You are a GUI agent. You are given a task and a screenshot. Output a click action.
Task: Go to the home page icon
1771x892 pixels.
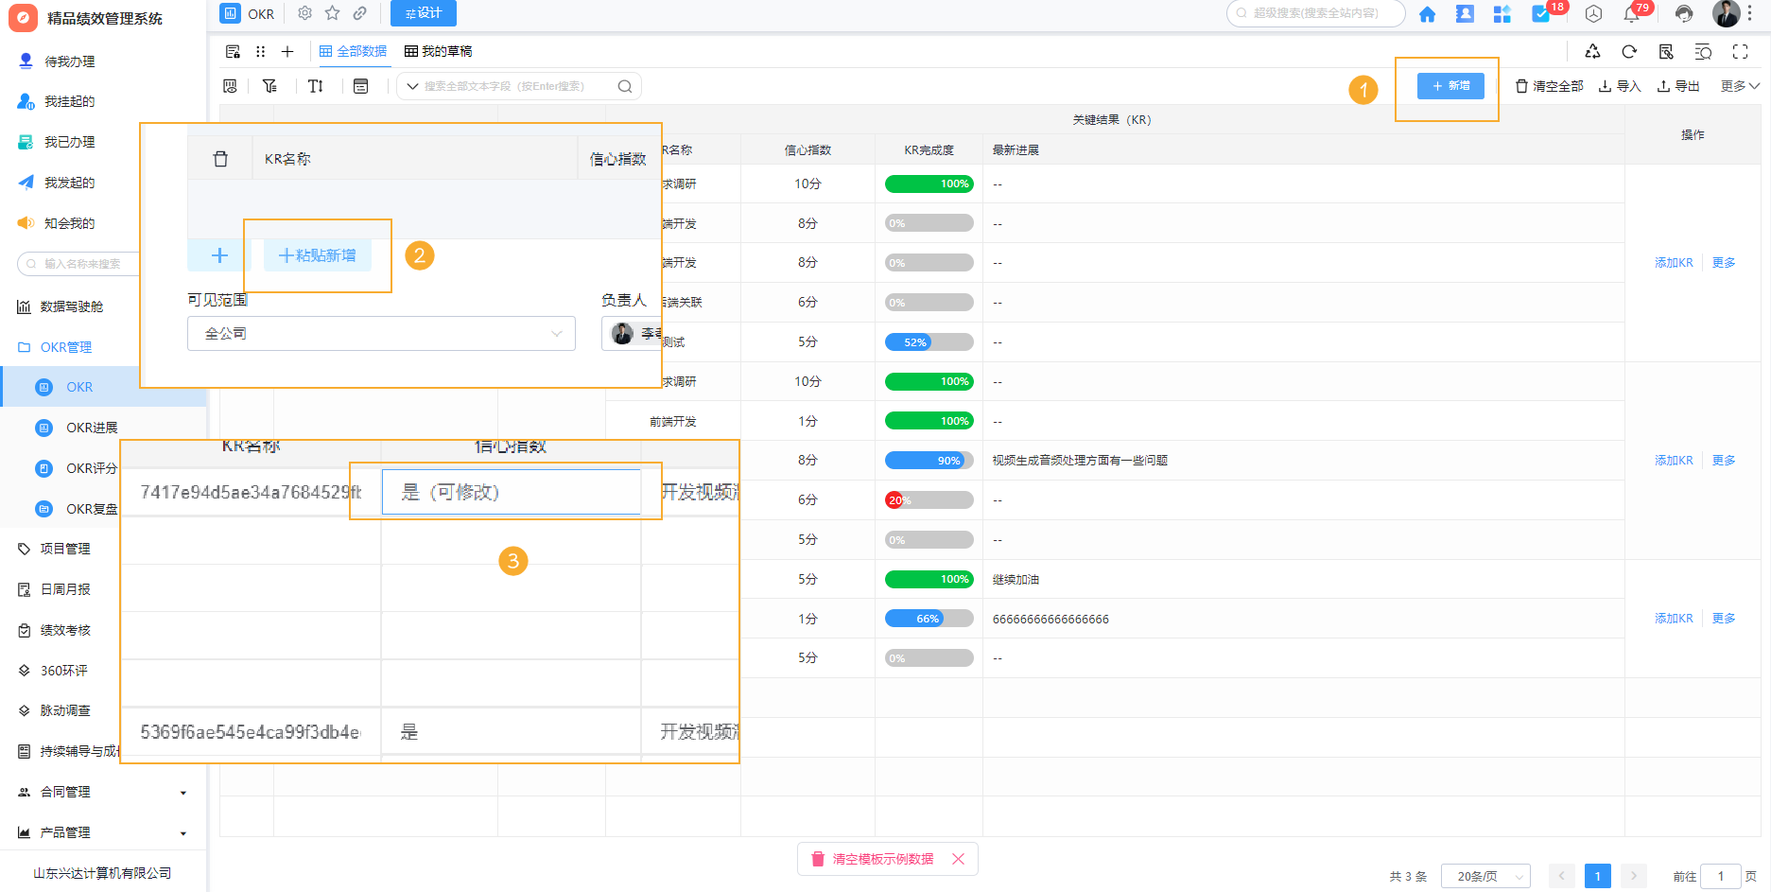[1427, 14]
